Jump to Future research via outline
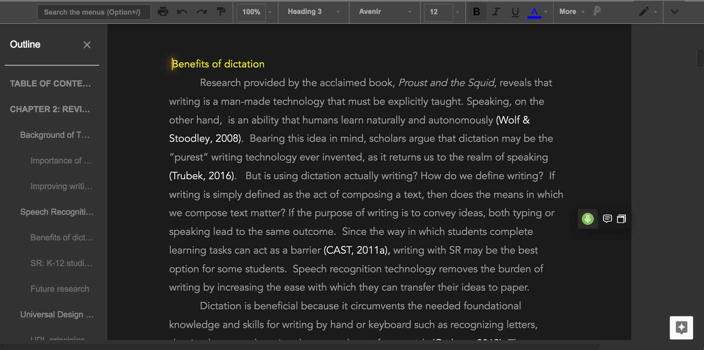The image size is (704, 350). pyautogui.click(x=60, y=289)
